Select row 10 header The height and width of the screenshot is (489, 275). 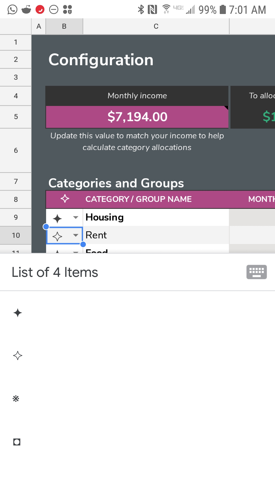16,235
